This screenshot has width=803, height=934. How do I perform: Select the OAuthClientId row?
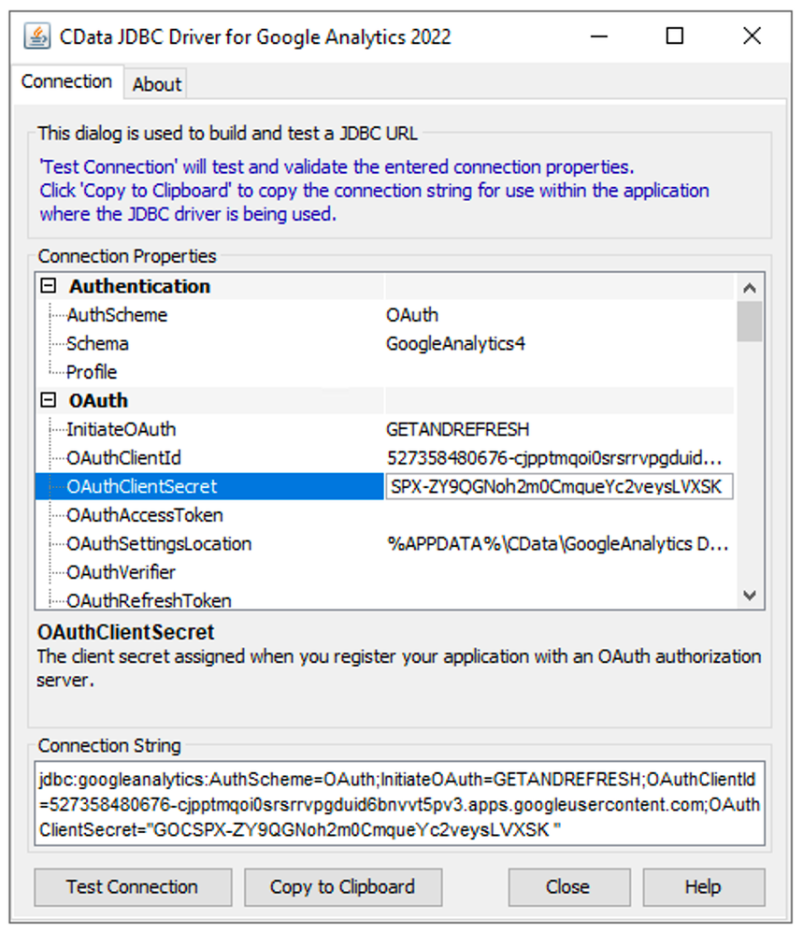[x=123, y=458]
